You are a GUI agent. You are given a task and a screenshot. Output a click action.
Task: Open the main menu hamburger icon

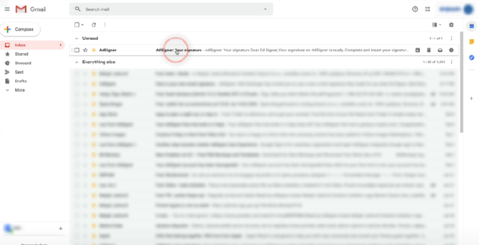(7, 9)
